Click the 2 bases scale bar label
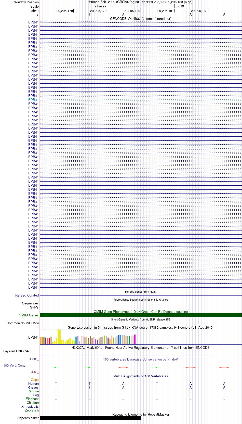Viewport: 242px width, 424px height. coord(100,6)
